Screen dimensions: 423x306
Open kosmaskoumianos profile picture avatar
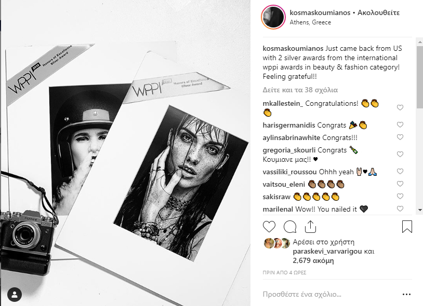click(x=273, y=17)
